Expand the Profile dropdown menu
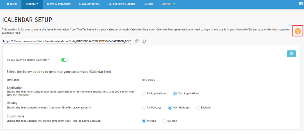This screenshot has height=134, width=304. 32,4
